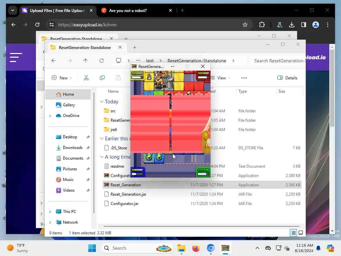Open the browser side panel icon
The height and width of the screenshot is (256, 341).
coord(304,25)
